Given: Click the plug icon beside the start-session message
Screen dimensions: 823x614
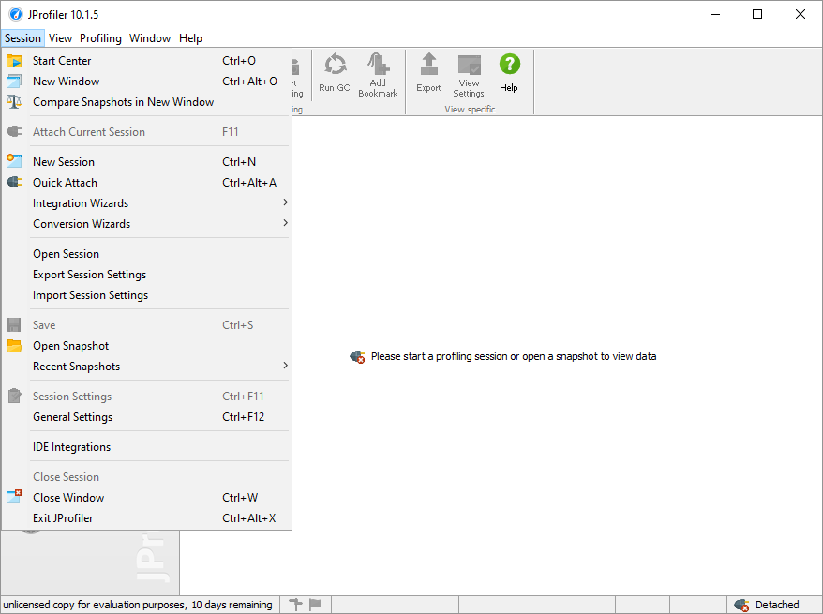Looking at the screenshot, I should point(357,357).
